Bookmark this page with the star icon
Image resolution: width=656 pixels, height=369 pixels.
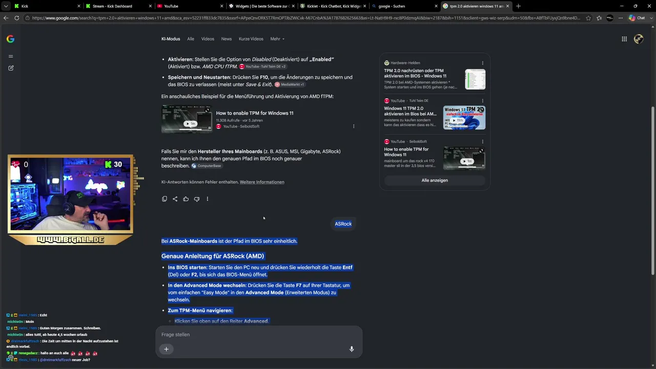[588, 18]
